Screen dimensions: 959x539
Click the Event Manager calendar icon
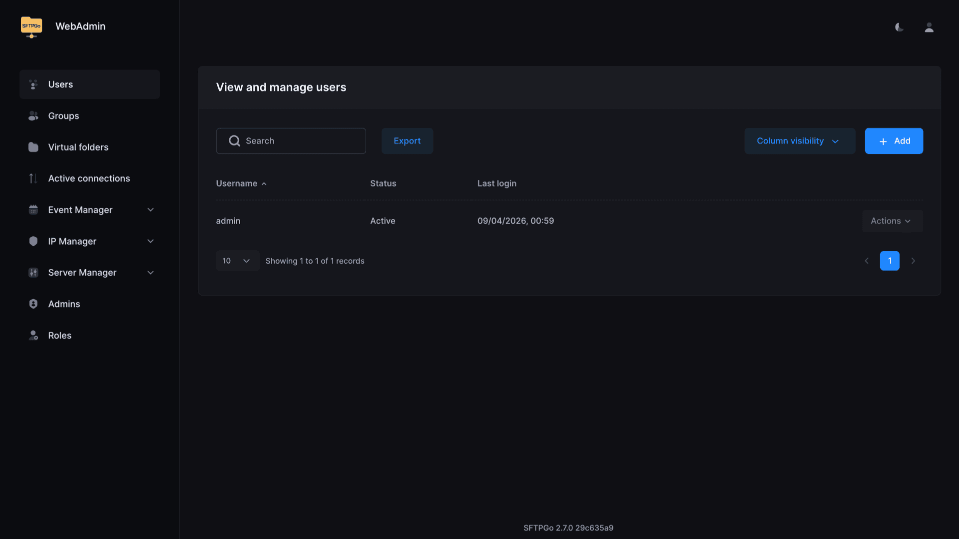33,210
